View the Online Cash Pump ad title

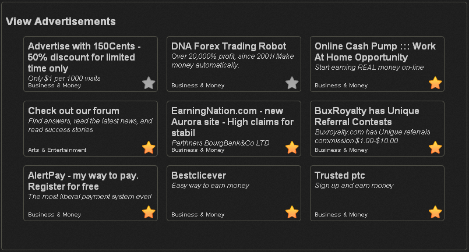(x=375, y=51)
